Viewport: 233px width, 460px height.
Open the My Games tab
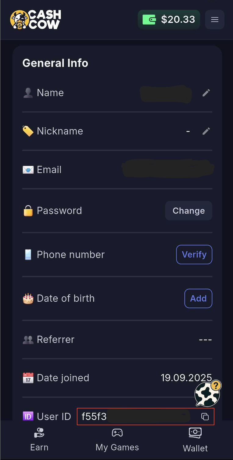click(117, 440)
